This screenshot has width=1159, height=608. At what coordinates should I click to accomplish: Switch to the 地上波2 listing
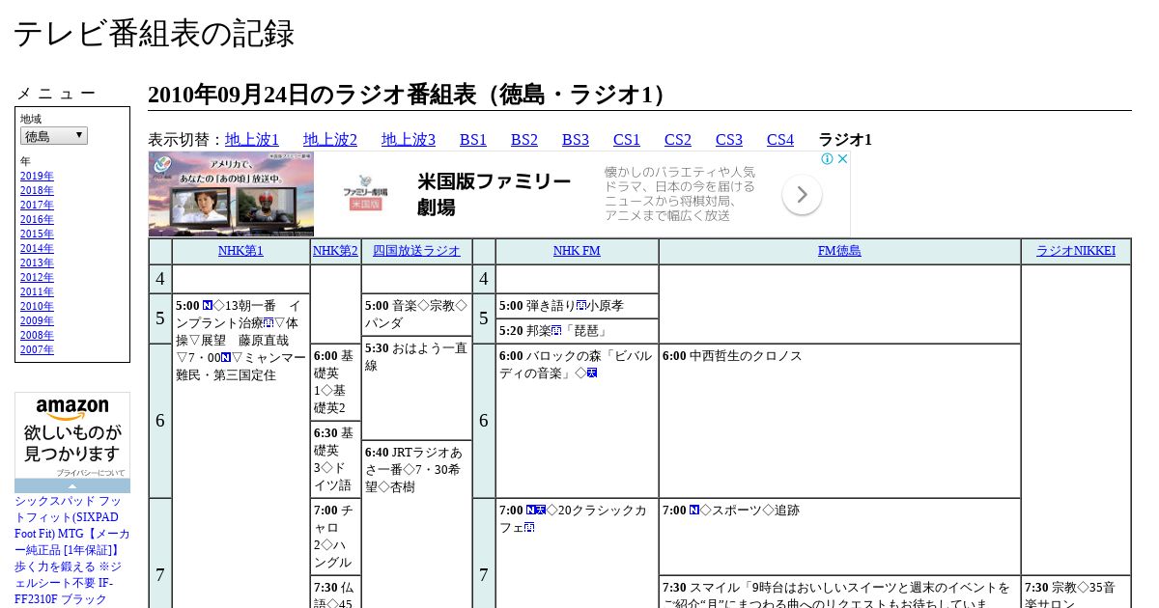pyautogui.click(x=330, y=139)
